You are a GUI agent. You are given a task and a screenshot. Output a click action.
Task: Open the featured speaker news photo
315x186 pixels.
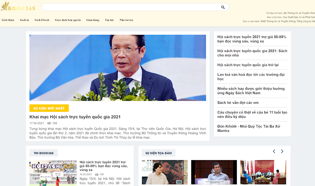(x=118, y=67)
